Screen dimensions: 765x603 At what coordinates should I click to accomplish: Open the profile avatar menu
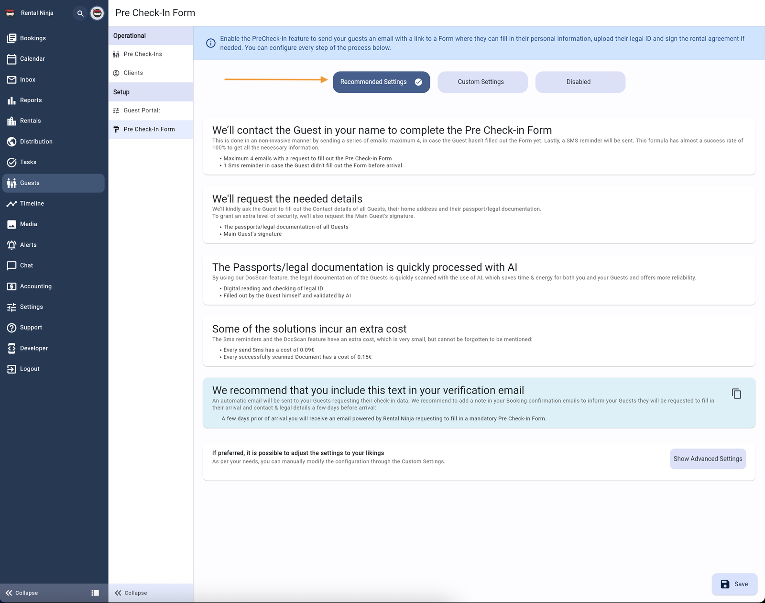click(97, 13)
